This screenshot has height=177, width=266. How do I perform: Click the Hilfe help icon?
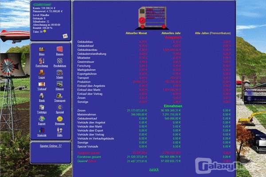pyautogui.click(x=60, y=131)
